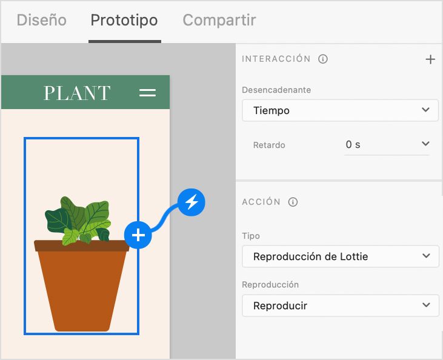The width and height of the screenshot is (443, 360).
Task: Click the Reproducción label above Reproducir
Action: click(x=270, y=285)
